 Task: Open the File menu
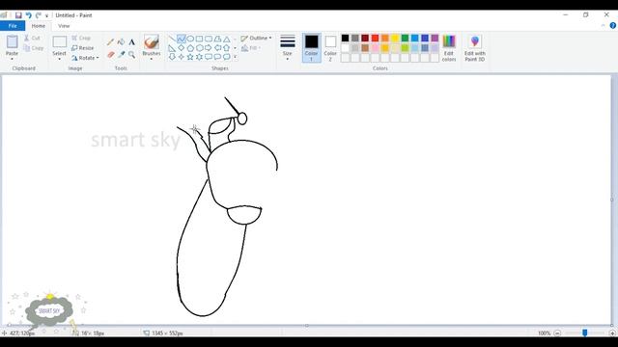[13, 26]
